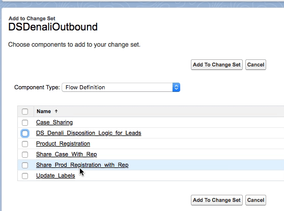This screenshot has width=284, height=211.
Task: Click the top Add To Change Set button
Action: pos(217,64)
